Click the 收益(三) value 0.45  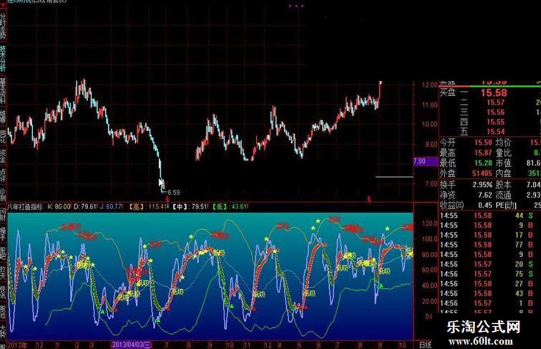tap(485, 205)
